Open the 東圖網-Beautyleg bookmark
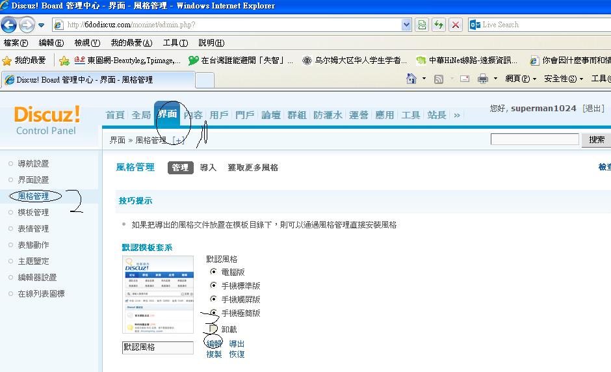 click(x=127, y=60)
